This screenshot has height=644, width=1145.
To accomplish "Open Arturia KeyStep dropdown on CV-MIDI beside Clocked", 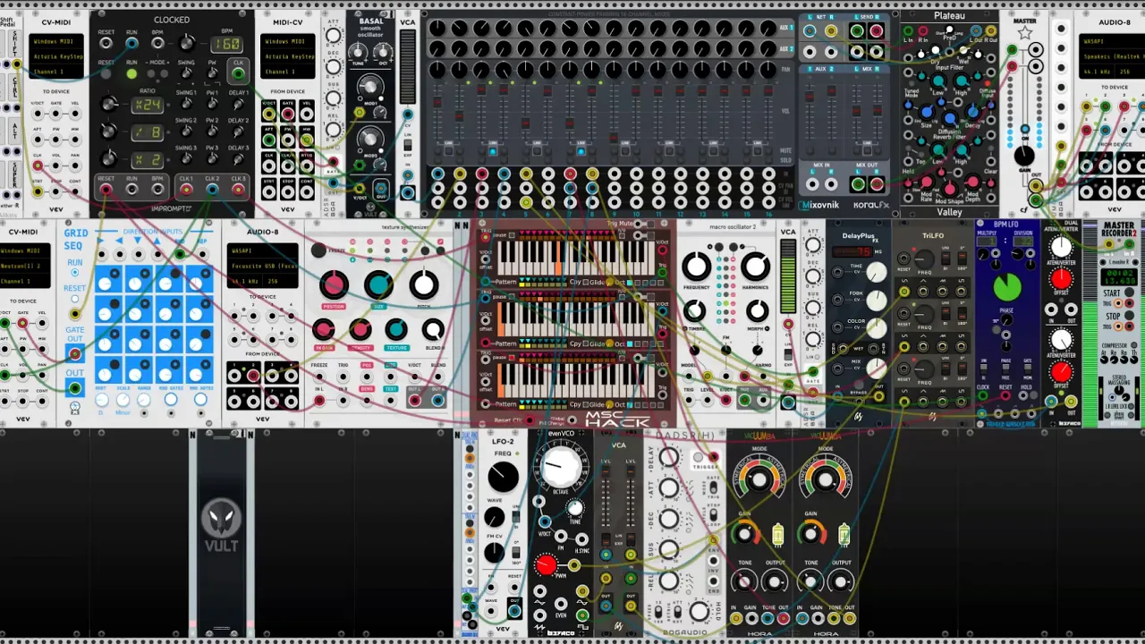I will (56, 56).
